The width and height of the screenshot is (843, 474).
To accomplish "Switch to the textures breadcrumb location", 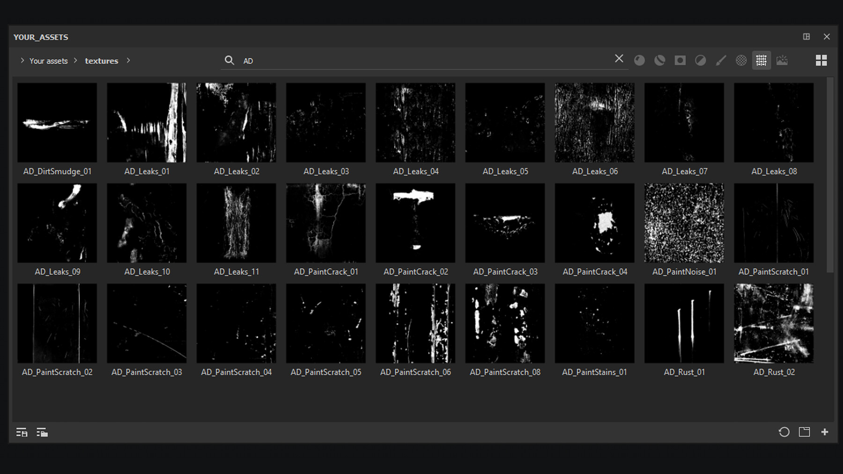I will [x=101, y=60].
